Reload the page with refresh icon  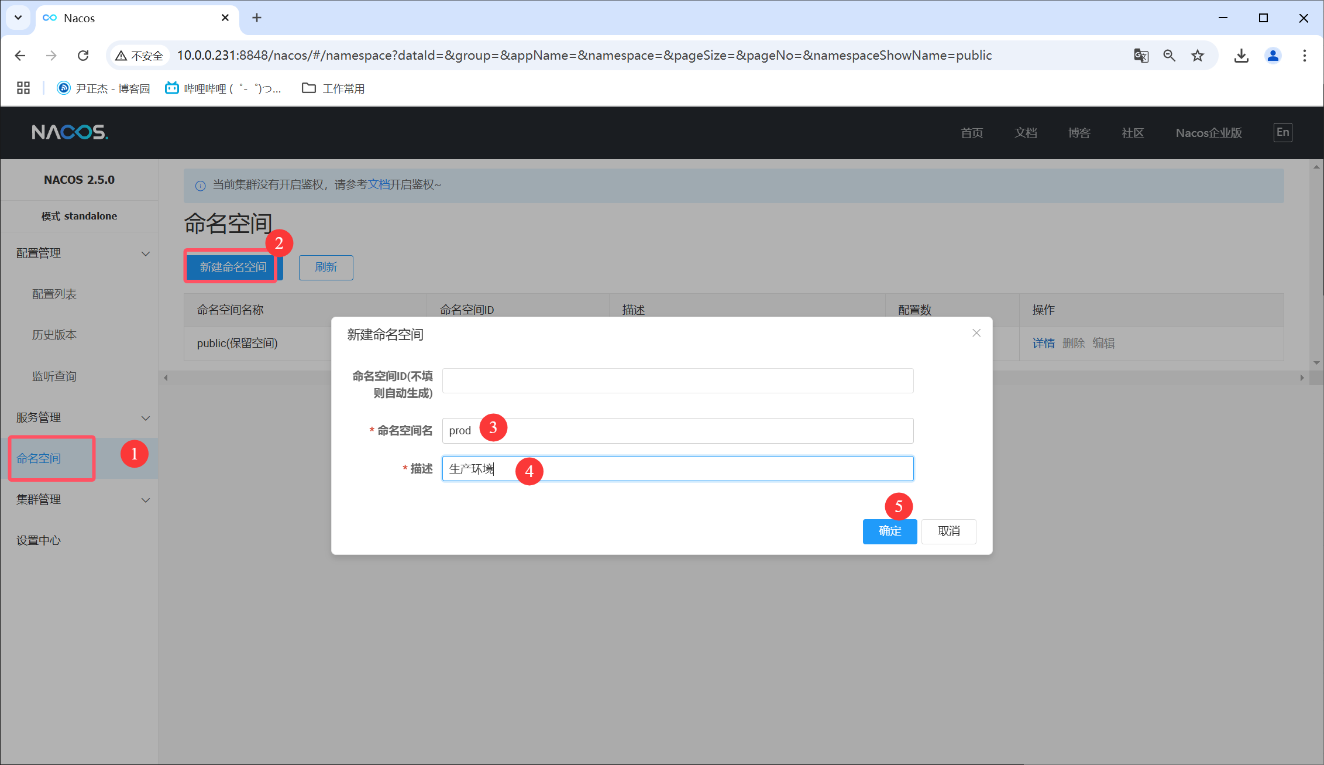click(x=83, y=56)
